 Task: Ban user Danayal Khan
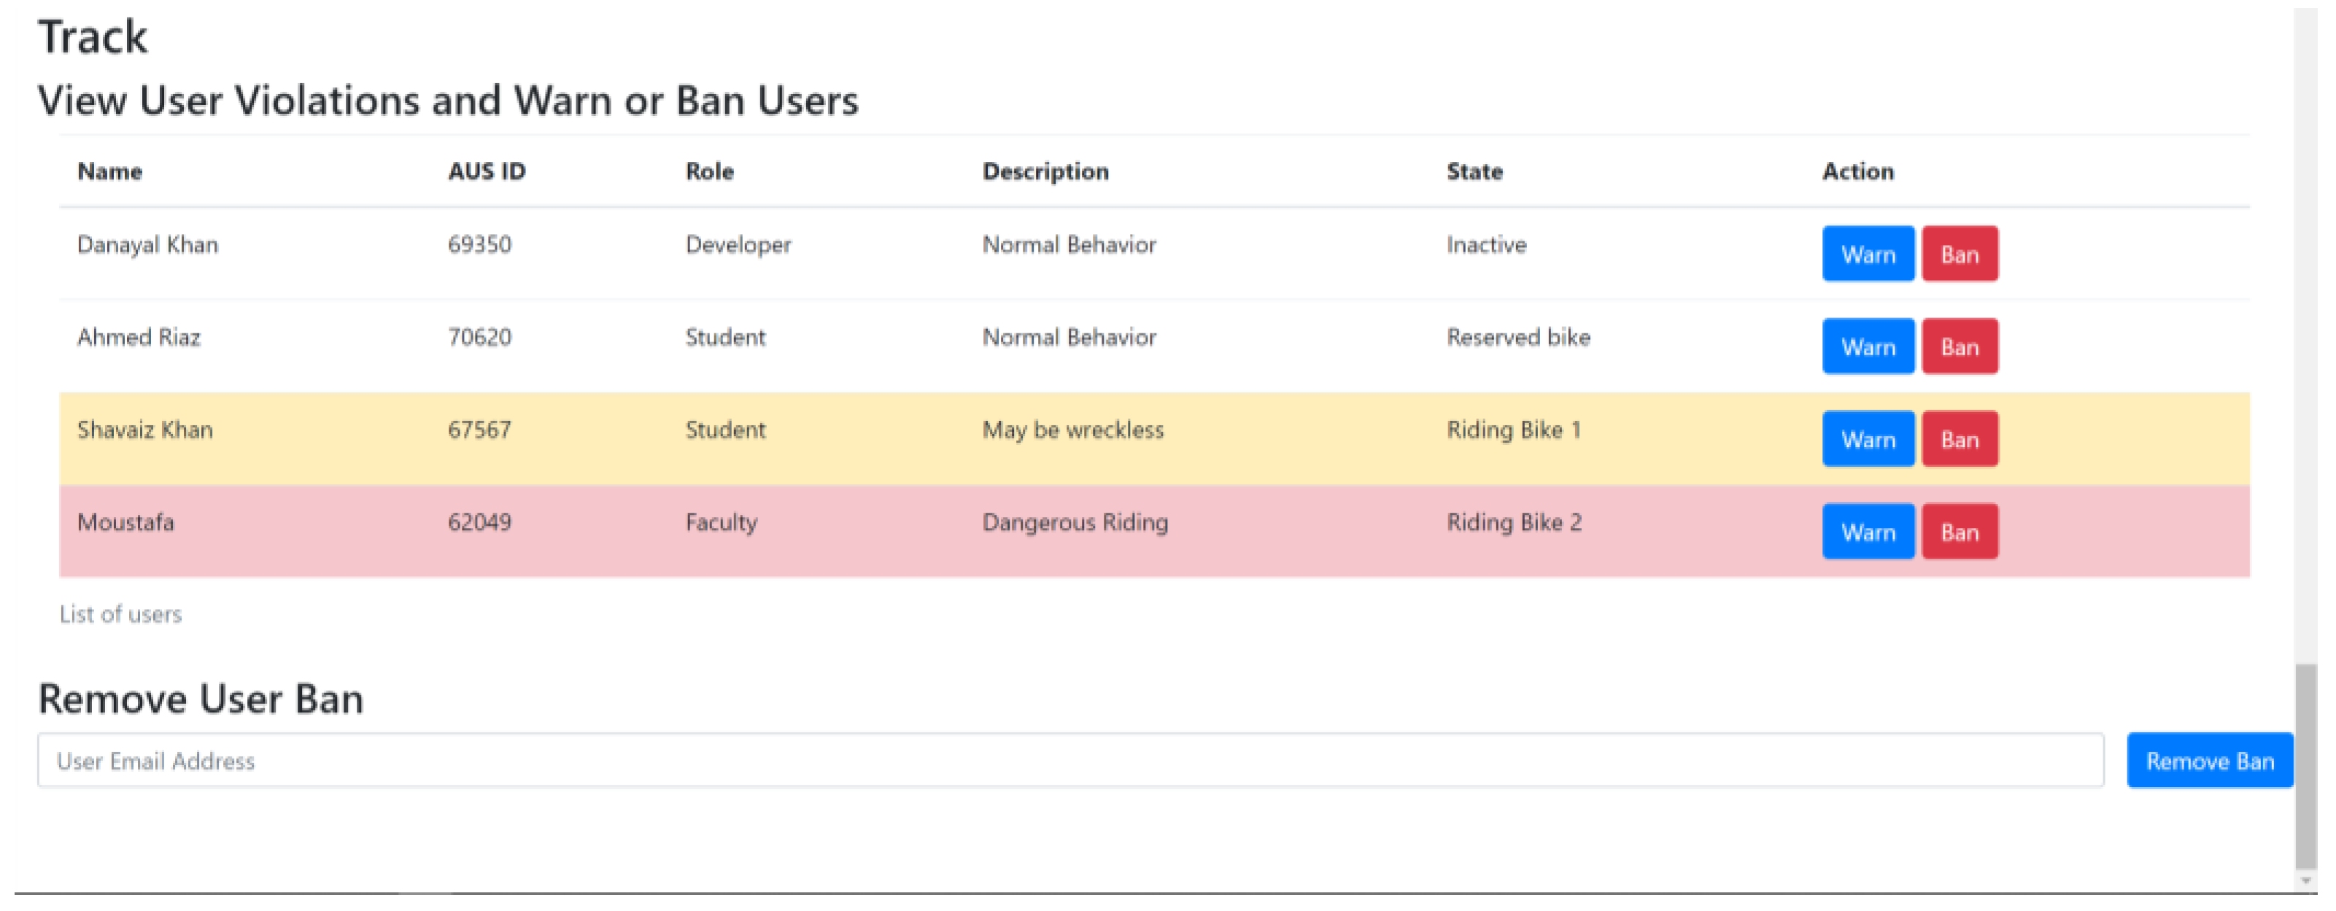tap(1959, 255)
